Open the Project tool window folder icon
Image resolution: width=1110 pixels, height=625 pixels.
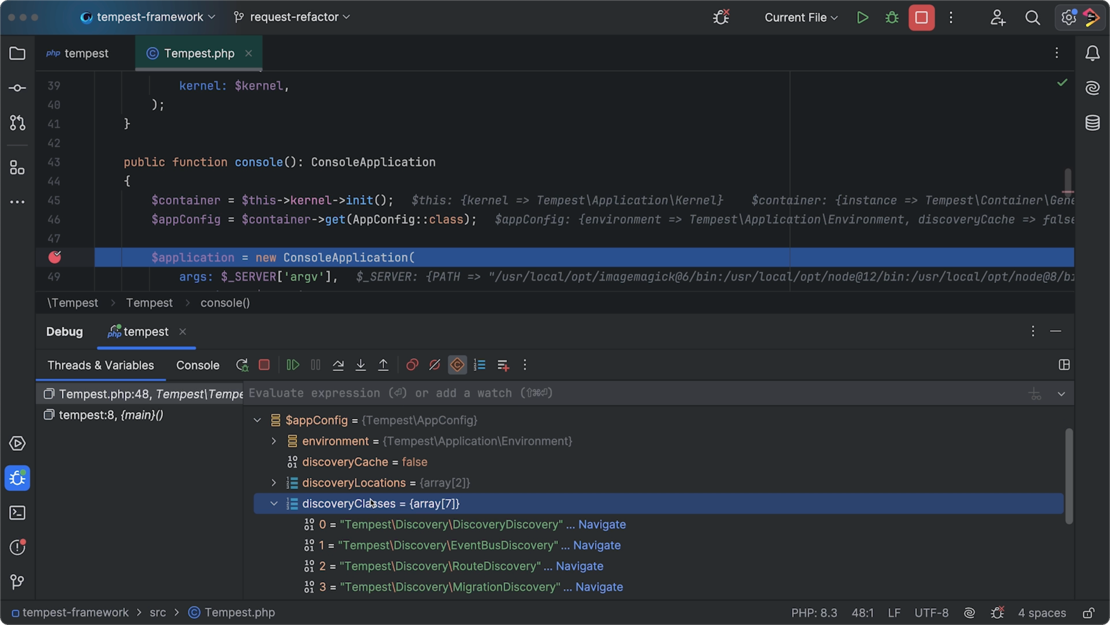[x=17, y=53]
